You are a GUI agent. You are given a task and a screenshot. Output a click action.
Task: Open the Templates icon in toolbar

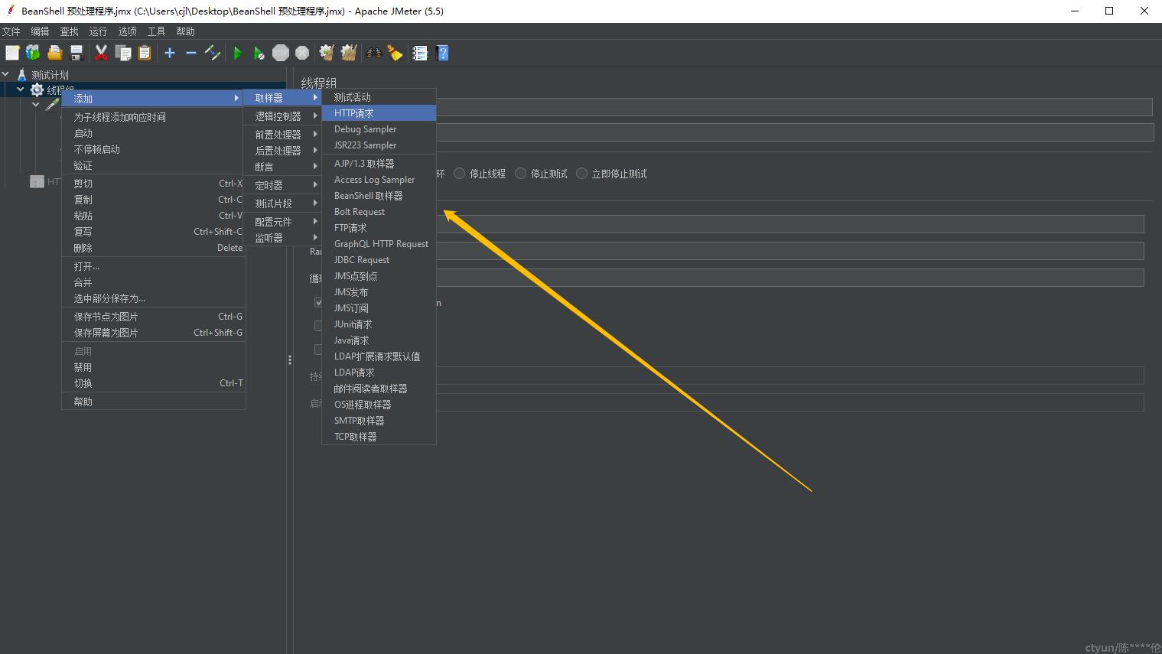[x=33, y=53]
